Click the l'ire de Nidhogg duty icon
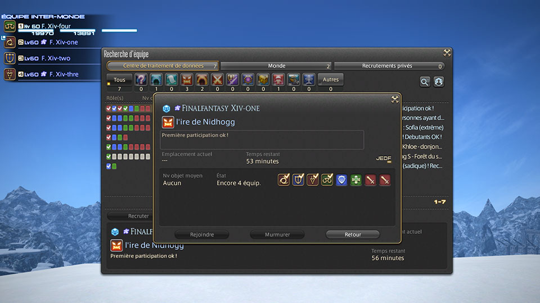 point(168,122)
